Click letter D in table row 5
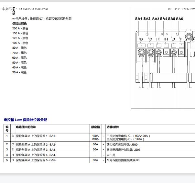Screen dimensions: 195x183 click(13, 160)
